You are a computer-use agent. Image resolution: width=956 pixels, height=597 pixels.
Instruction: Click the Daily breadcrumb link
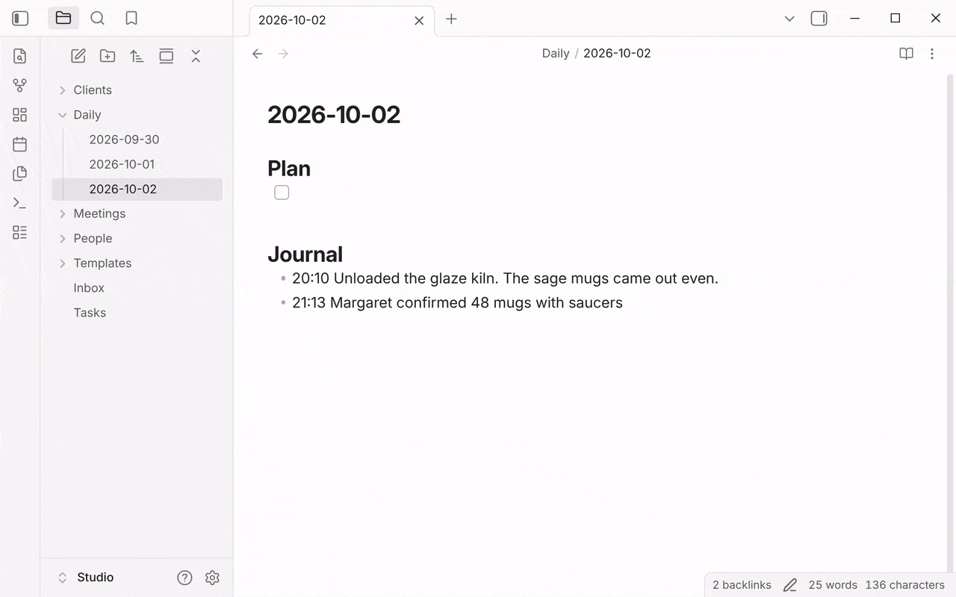pyautogui.click(x=556, y=54)
